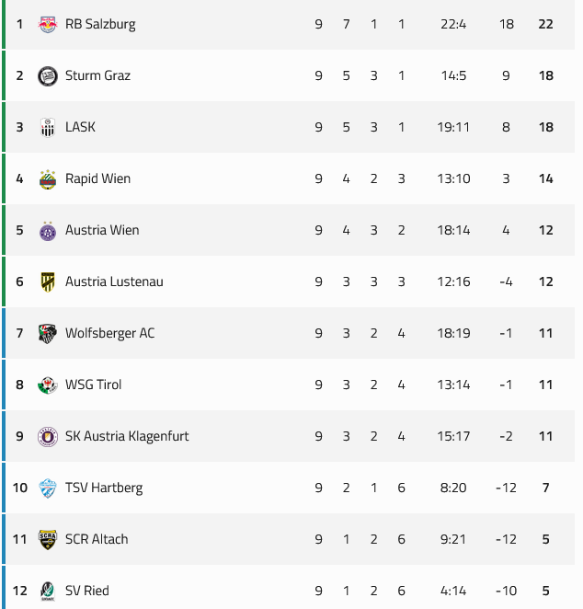Click the Austria Wien club logo
The image size is (583, 609).
[48, 230]
